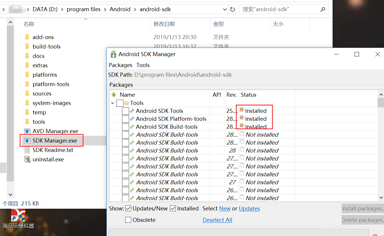Screen dimensions: 384x236
Task: Check Build-tools checkbox in rev 28 row
Action: 126,151
